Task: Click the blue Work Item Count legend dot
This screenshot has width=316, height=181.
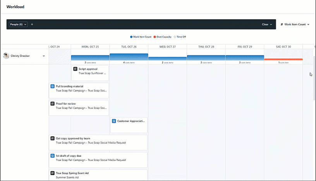Action: pos(131,37)
